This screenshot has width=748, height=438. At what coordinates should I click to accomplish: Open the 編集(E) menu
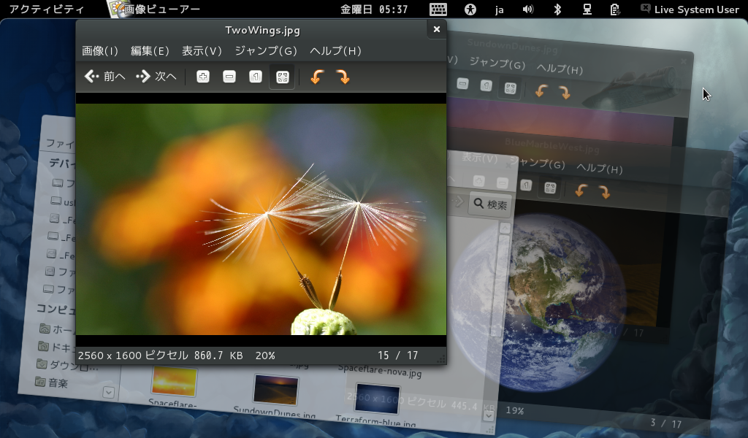(x=150, y=51)
